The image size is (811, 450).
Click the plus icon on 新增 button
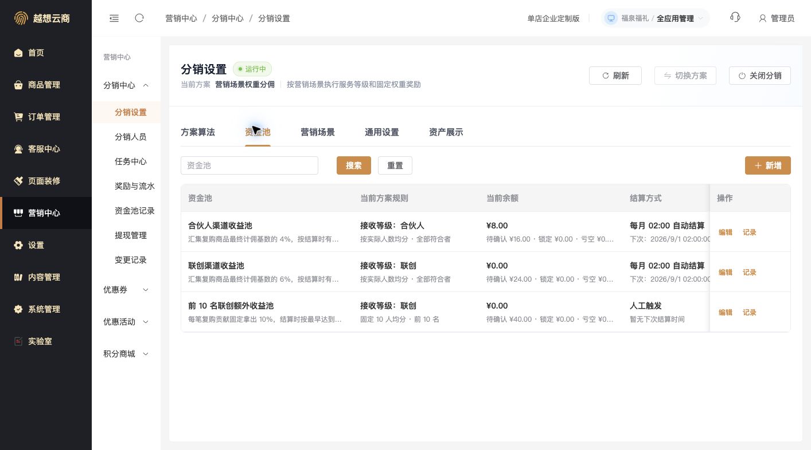tap(758, 165)
